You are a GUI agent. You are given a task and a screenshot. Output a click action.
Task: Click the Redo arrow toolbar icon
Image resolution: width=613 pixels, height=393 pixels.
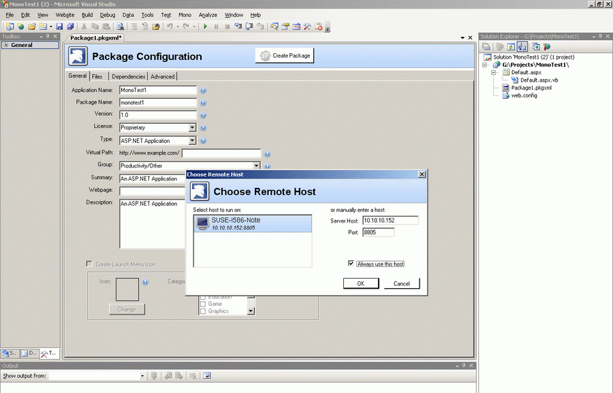click(186, 27)
